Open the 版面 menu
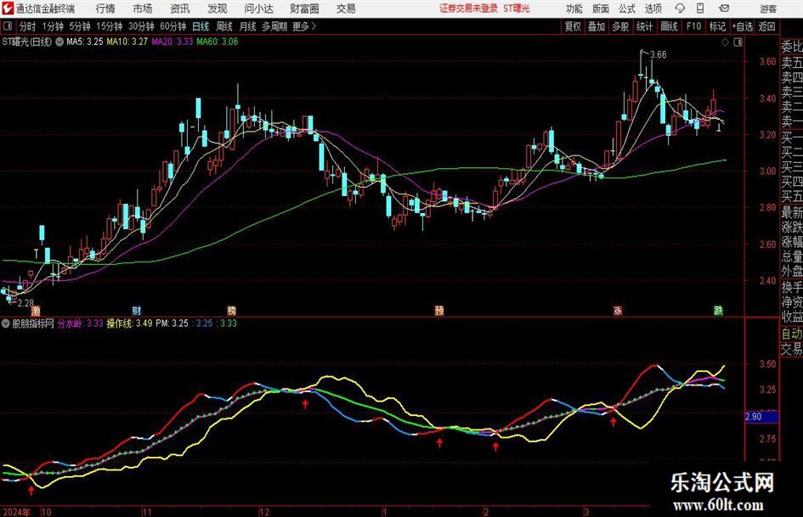803x517 pixels. 600,8
